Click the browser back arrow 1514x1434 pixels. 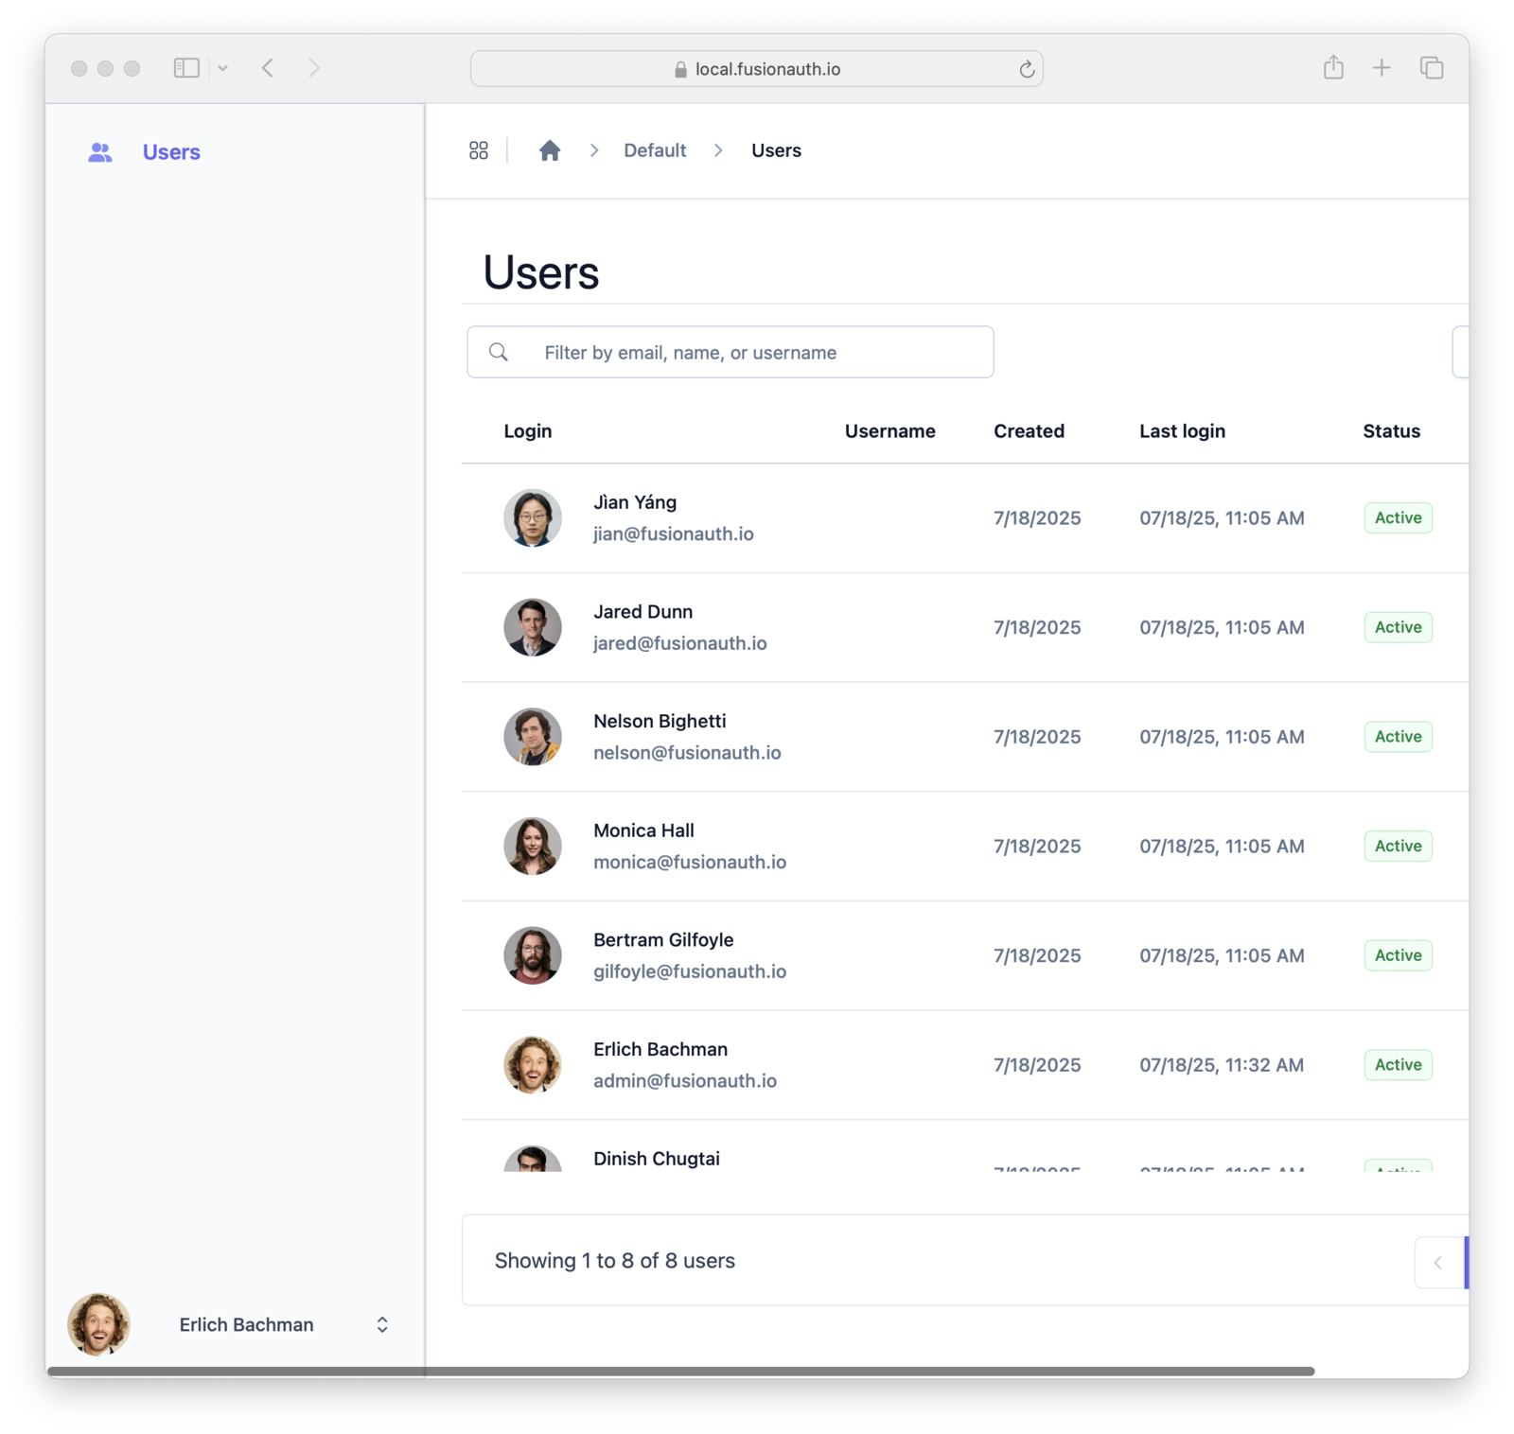[268, 68]
